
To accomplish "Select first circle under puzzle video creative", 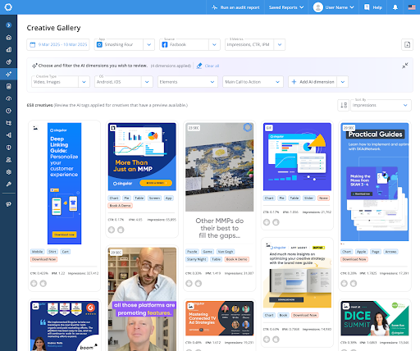I will point(189,284).
